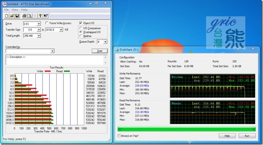263x145 pixels.
Task: Select the I/O Comparison radio button
Action: click(x=81, y=28)
